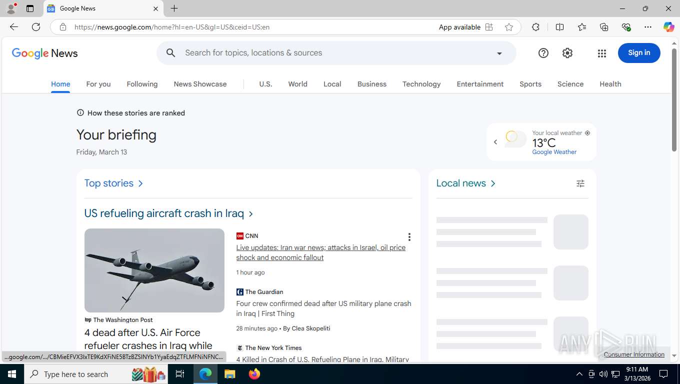Open the Health section

610,84
